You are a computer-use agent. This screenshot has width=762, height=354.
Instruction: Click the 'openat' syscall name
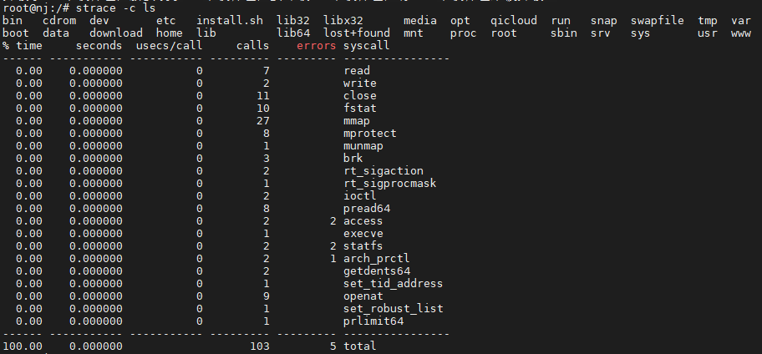pos(363,296)
